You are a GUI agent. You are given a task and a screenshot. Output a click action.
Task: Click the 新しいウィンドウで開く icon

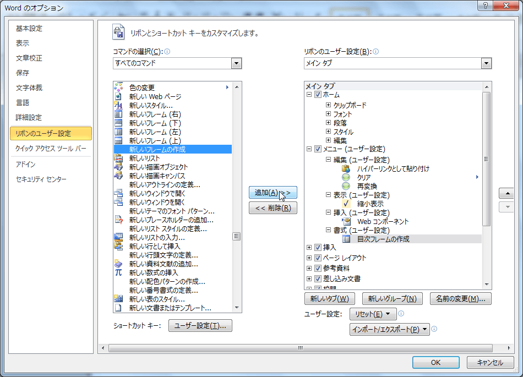coord(118,193)
